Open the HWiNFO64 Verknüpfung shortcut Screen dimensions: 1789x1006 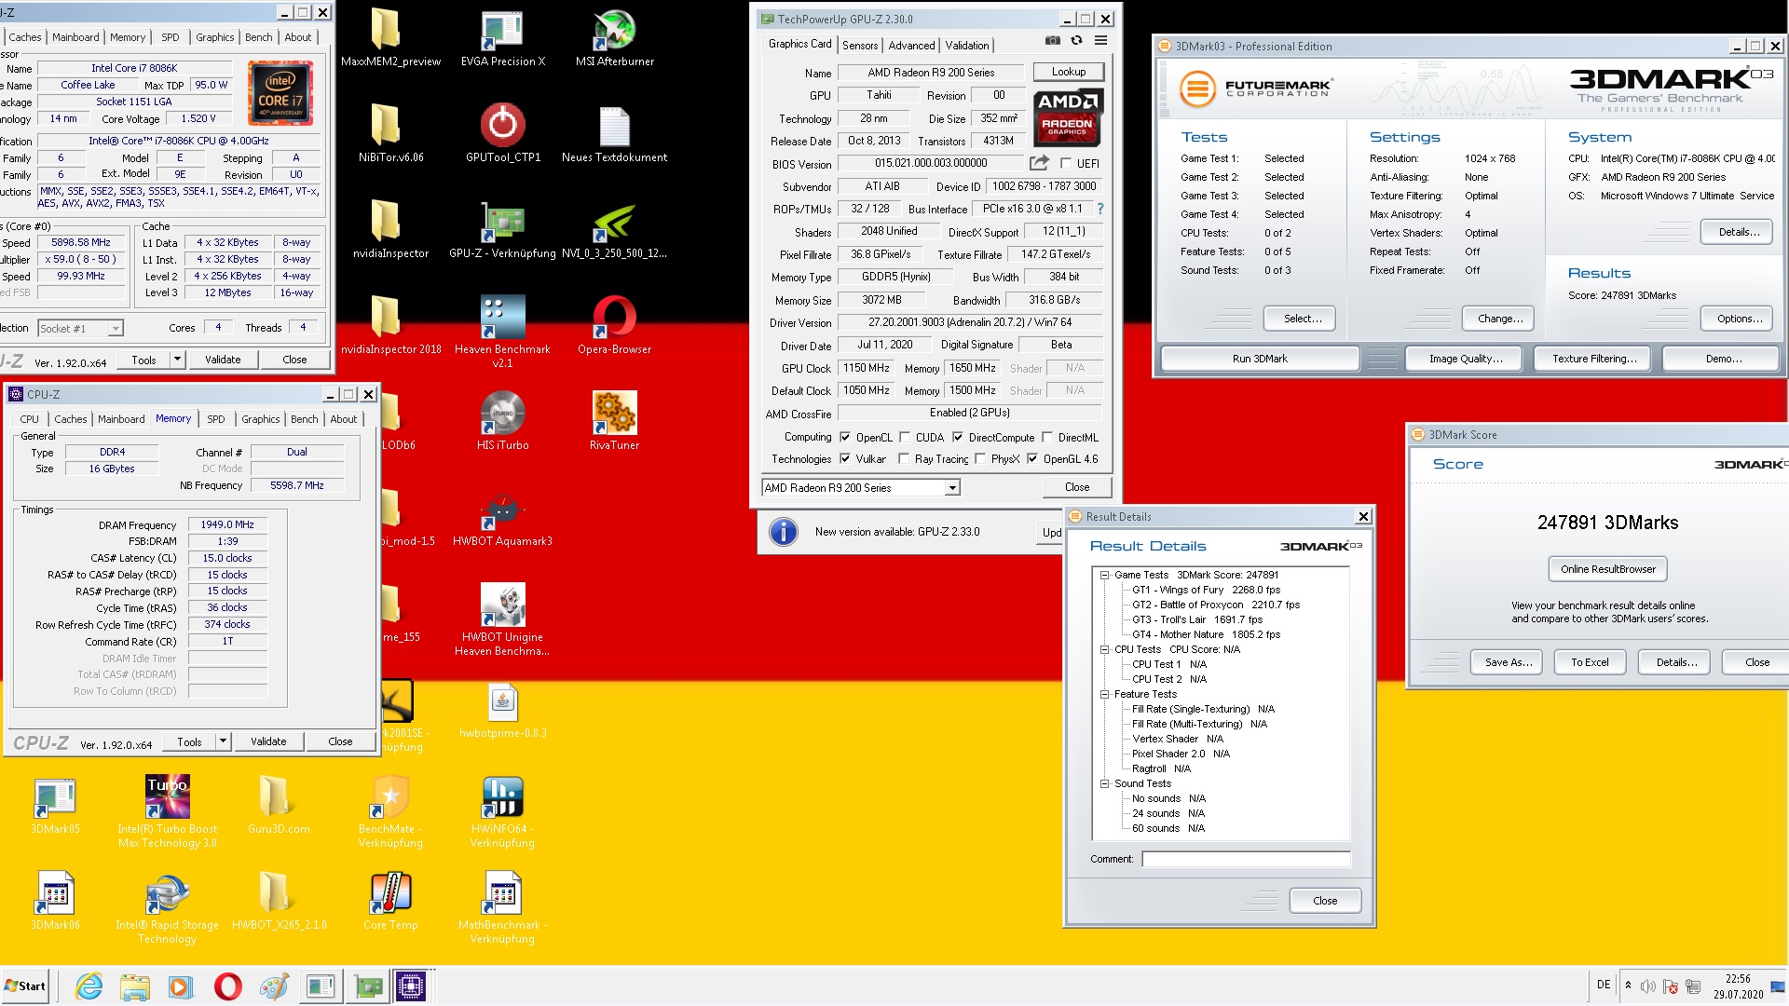[502, 811]
